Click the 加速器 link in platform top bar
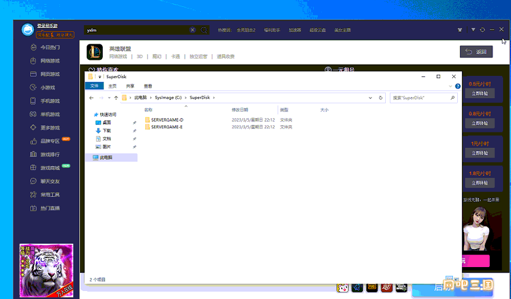This screenshot has height=299, width=511. (x=294, y=30)
